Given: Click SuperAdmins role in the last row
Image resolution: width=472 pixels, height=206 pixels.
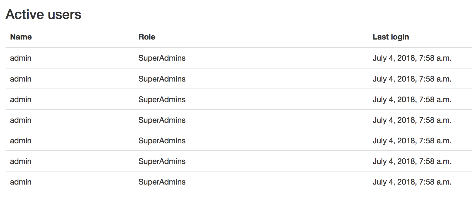Looking at the screenshot, I should tap(162, 182).
